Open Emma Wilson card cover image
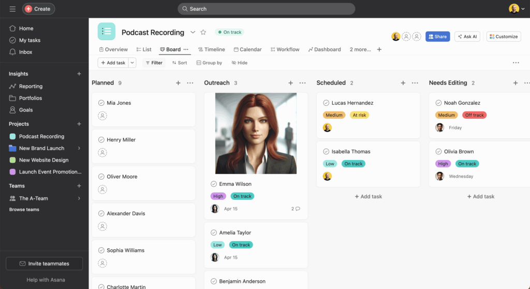530x289 pixels. coord(256,133)
